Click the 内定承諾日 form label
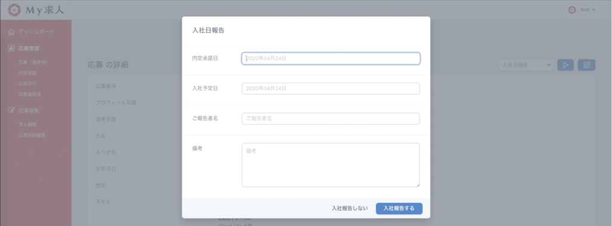Viewport: 612px width, 226px height. click(205, 58)
